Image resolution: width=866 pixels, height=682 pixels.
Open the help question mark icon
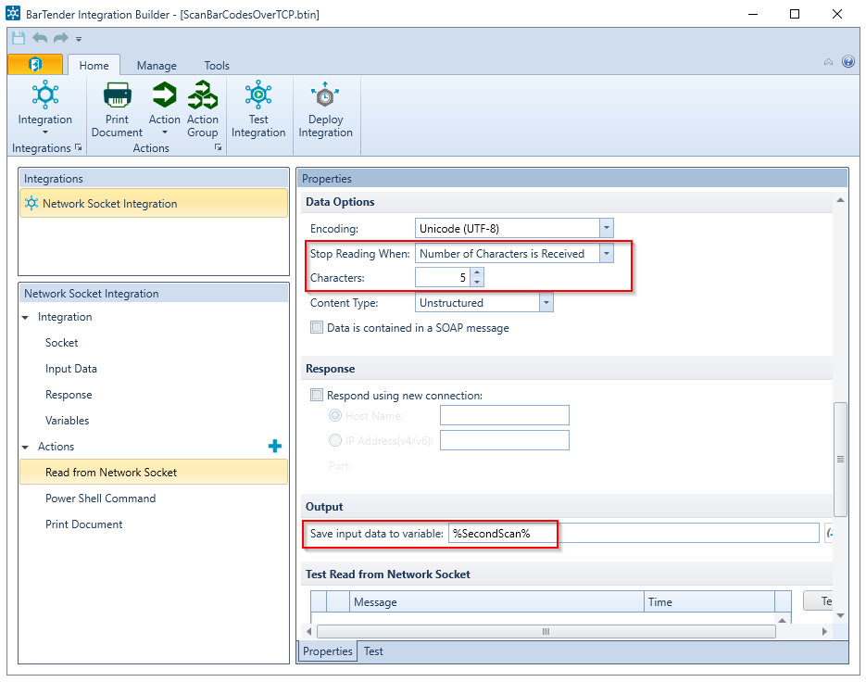847,61
